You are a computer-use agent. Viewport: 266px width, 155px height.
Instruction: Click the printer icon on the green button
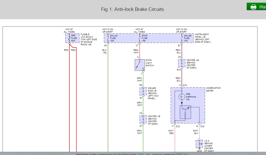[x=253, y=6]
